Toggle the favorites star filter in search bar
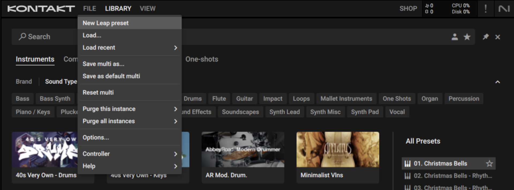This screenshot has width=514, height=190. 467,37
